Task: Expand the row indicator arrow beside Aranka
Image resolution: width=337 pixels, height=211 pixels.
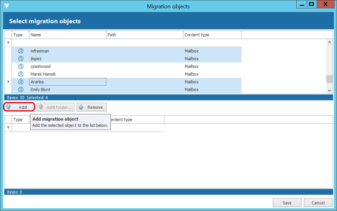Action: pyautogui.click(x=8, y=82)
